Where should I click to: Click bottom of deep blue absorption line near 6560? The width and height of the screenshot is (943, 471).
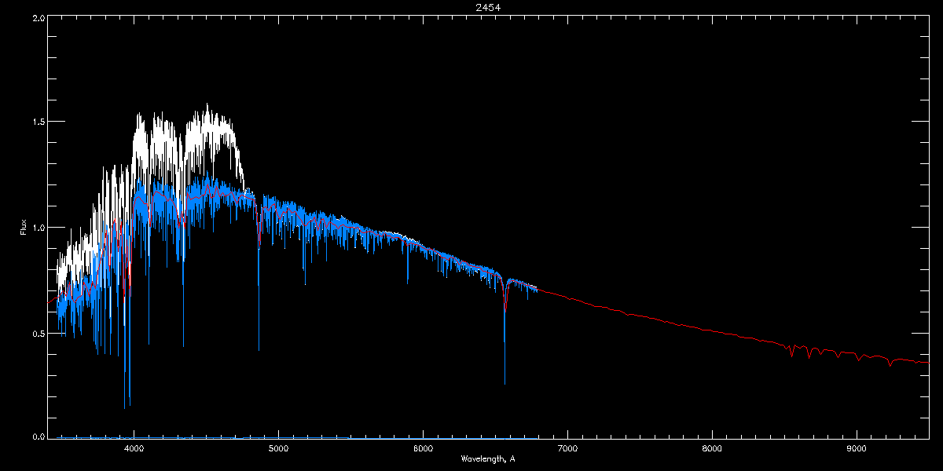point(505,382)
